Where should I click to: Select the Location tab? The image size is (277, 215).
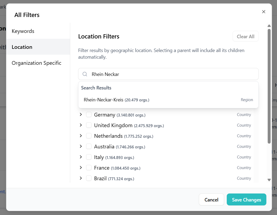click(22, 47)
